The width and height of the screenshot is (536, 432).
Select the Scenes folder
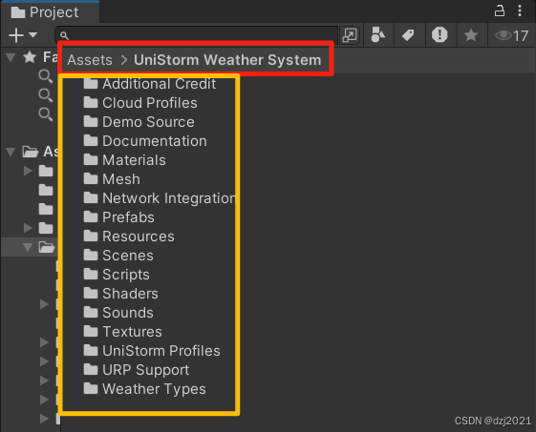[118, 256]
